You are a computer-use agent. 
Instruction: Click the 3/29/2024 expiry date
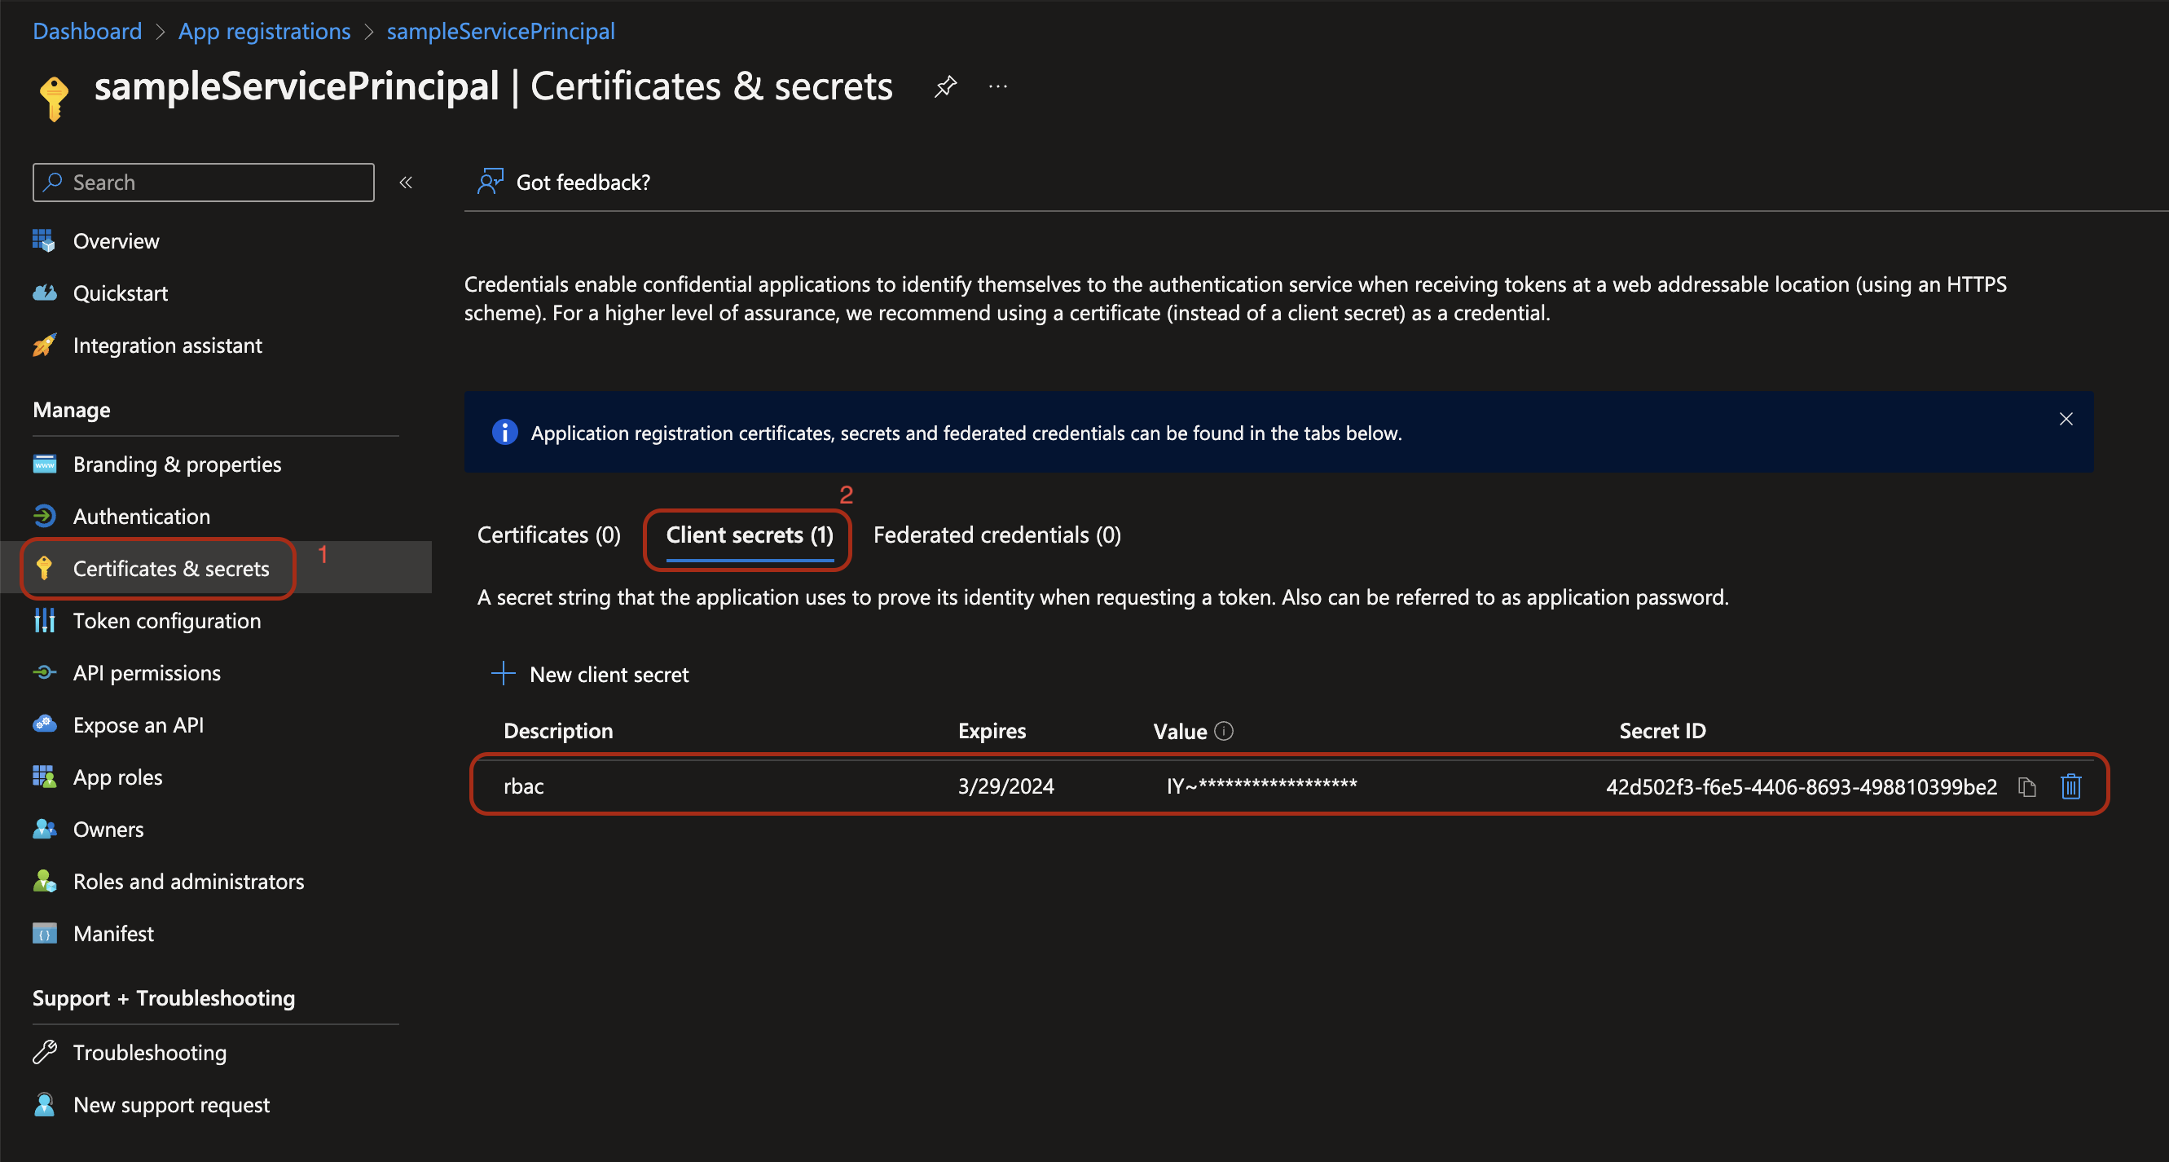coord(1006,786)
